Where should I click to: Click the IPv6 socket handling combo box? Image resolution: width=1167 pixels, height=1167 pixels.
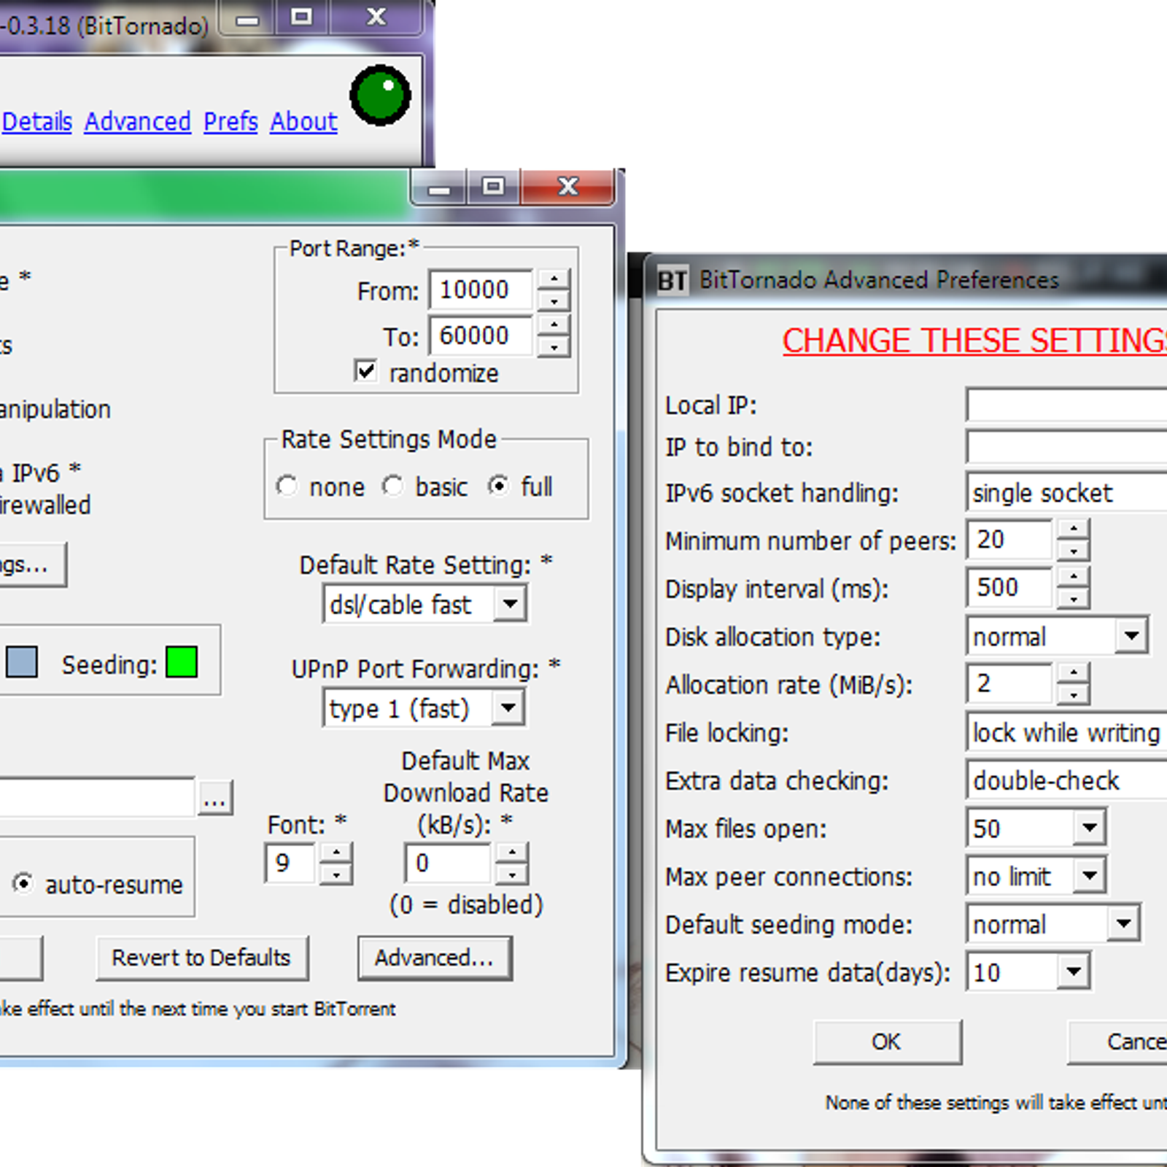1066,493
